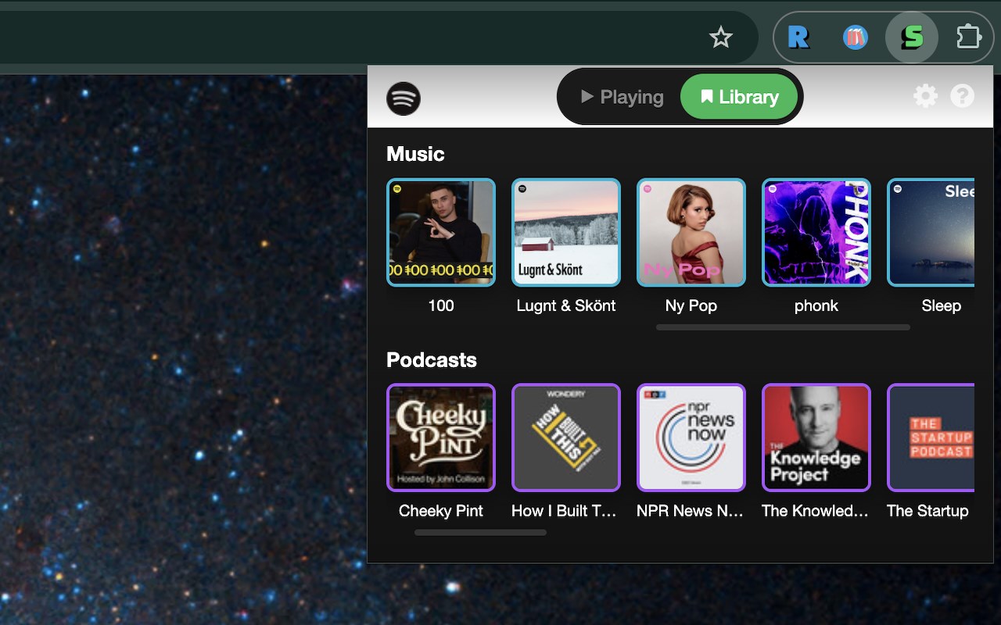This screenshot has height=625, width=1001.
Task: Click the '100' playlist label
Action: (441, 305)
